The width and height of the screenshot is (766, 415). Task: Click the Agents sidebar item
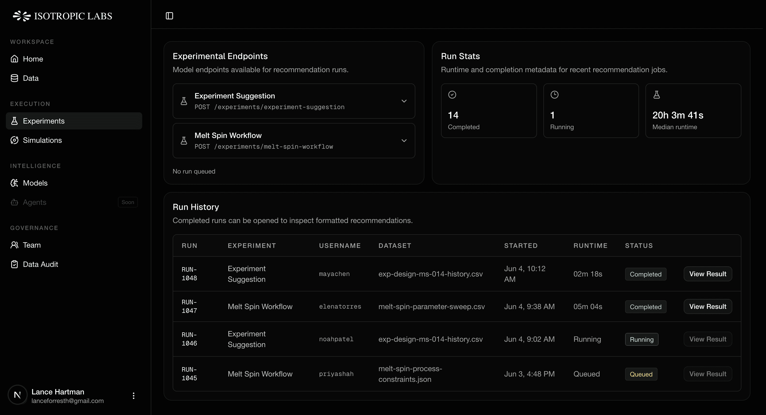[74, 202]
